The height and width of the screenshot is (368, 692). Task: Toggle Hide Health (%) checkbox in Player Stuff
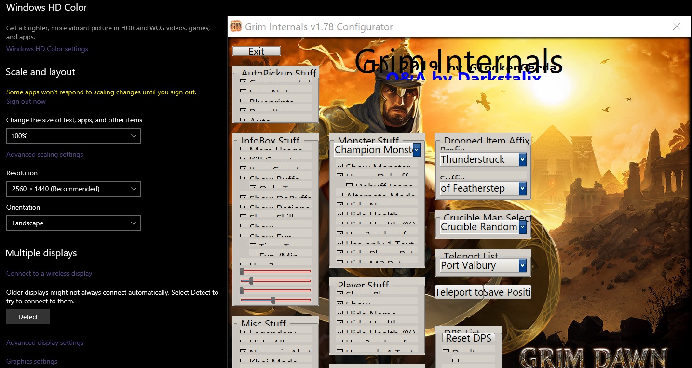pos(340,332)
